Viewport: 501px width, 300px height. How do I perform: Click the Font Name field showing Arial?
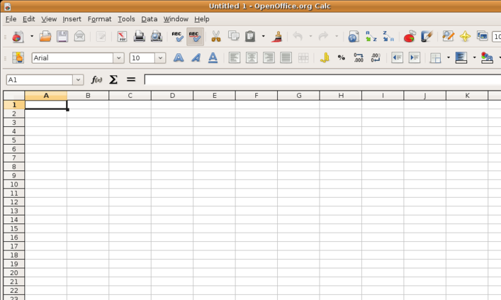pos(72,58)
